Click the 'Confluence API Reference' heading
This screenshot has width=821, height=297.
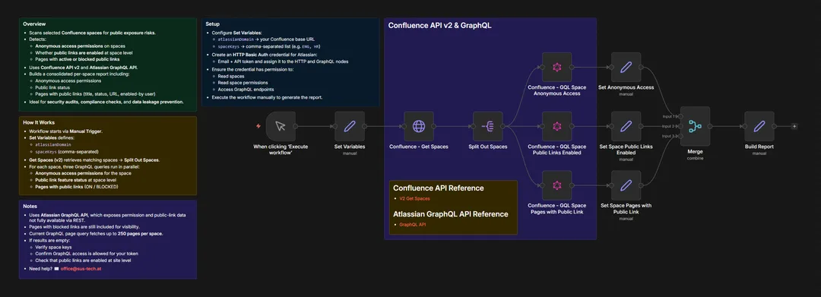[439, 188]
